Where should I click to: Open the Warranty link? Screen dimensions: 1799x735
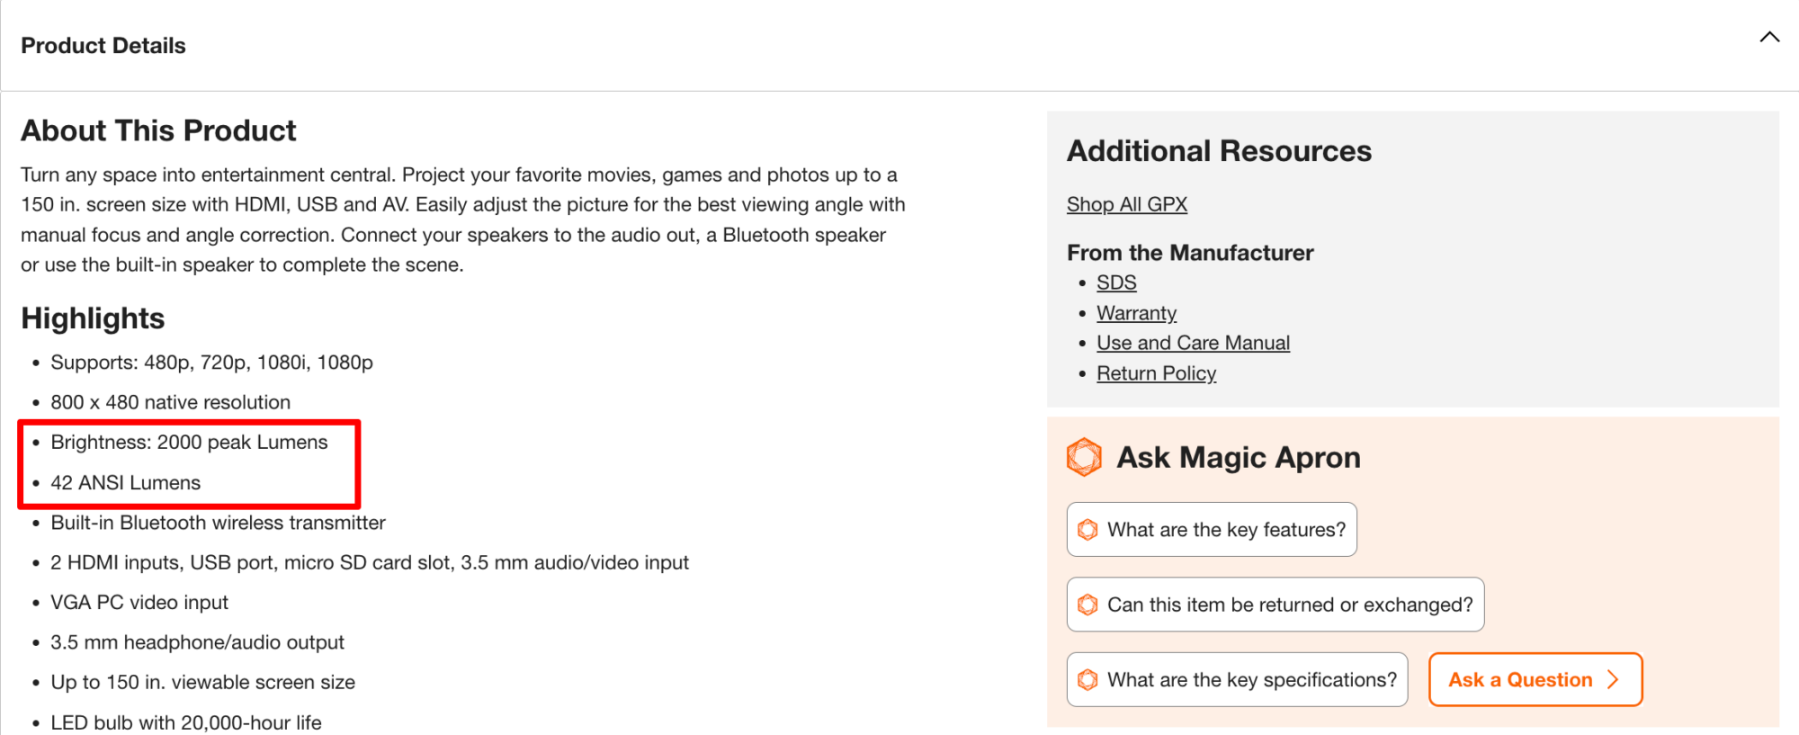[x=1136, y=313]
